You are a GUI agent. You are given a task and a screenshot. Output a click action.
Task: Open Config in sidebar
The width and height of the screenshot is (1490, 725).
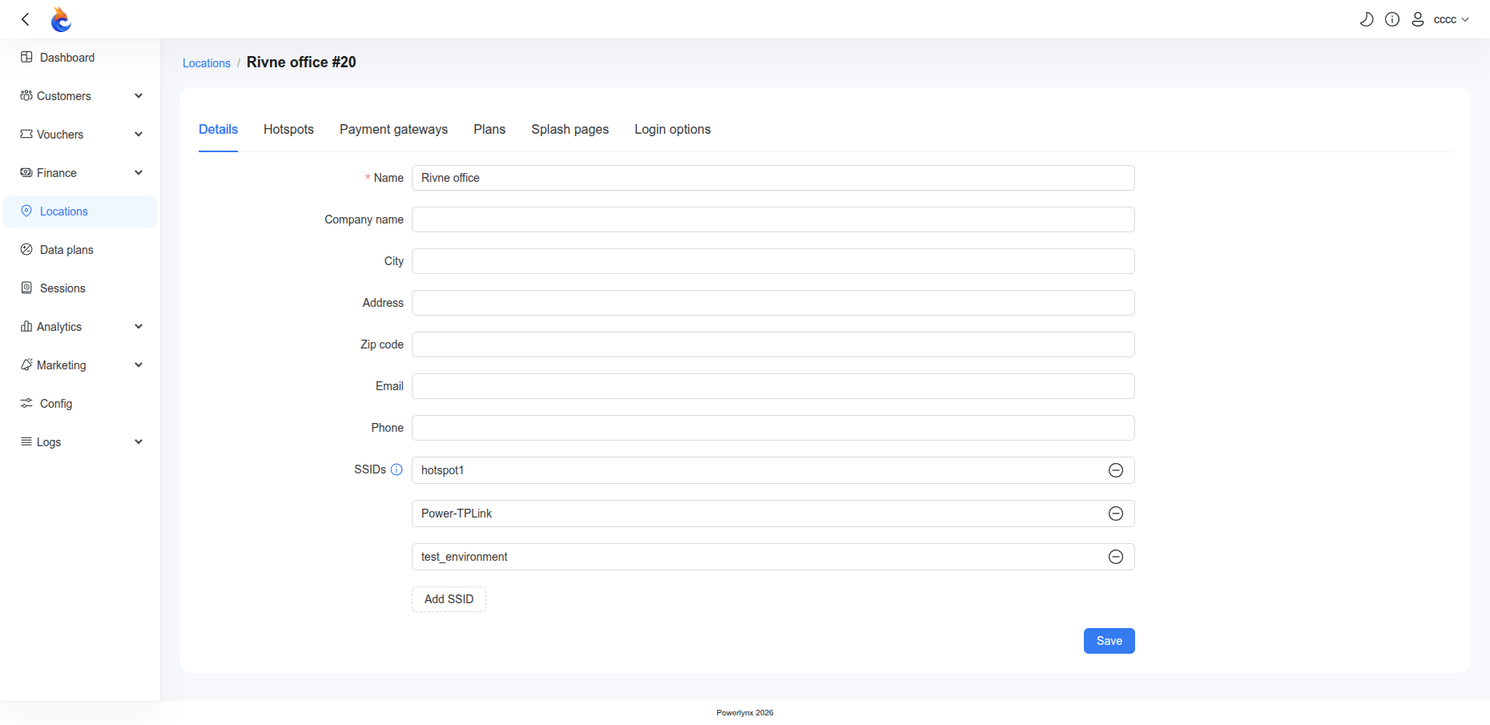click(80, 404)
